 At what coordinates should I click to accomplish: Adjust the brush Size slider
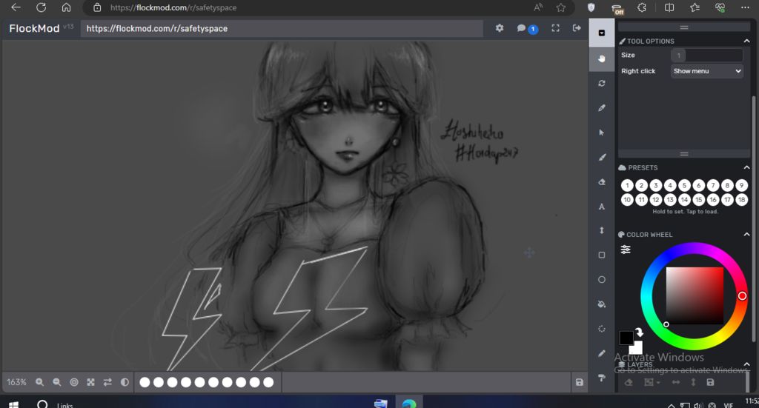[706, 55]
